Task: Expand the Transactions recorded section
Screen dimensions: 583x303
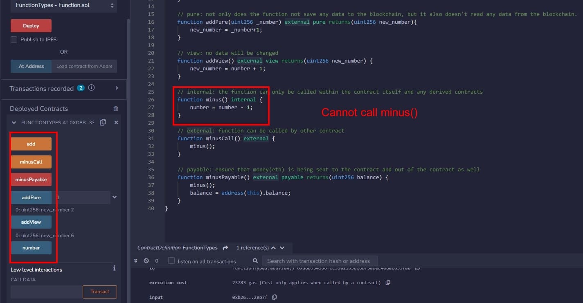Action: [x=117, y=88]
